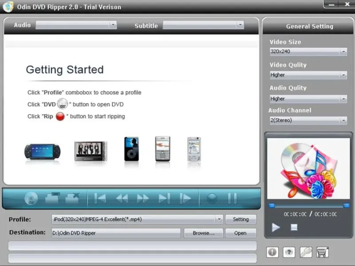The image size is (355, 266).
Task: Click the pause ripping button
Action: pos(232,198)
